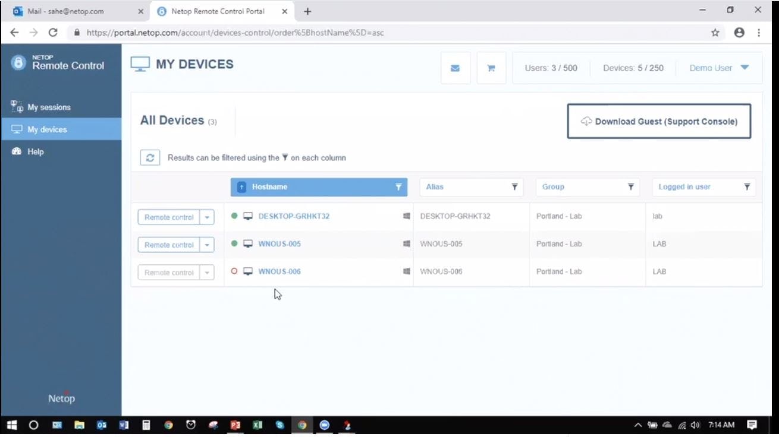Switch to the Mail - sahe@netop.com tab
Screen dimensions: 779x437
point(78,11)
